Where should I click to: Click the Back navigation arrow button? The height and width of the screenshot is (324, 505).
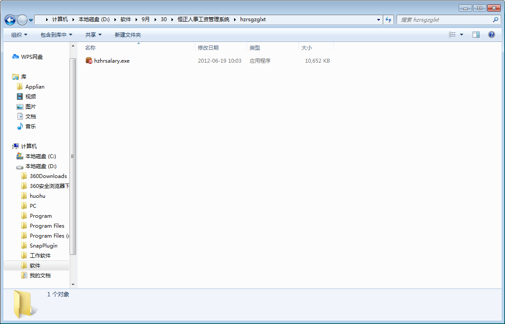click(10, 20)
